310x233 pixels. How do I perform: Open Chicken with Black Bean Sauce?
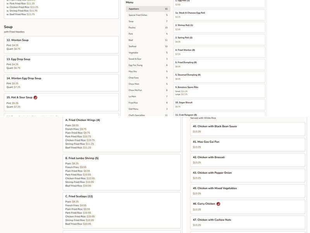[x=248, y=129]
